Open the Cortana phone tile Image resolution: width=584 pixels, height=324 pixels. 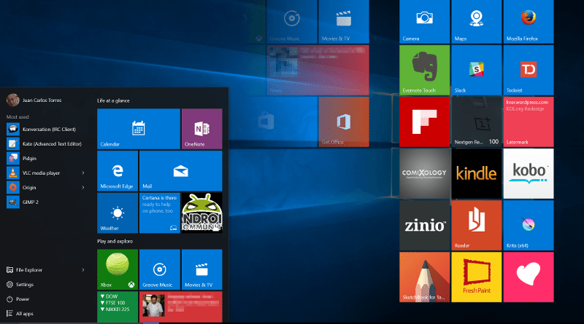(x=159, y=213)
